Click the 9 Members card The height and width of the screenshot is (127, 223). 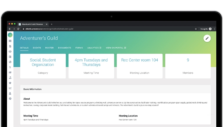pos(188,66)
